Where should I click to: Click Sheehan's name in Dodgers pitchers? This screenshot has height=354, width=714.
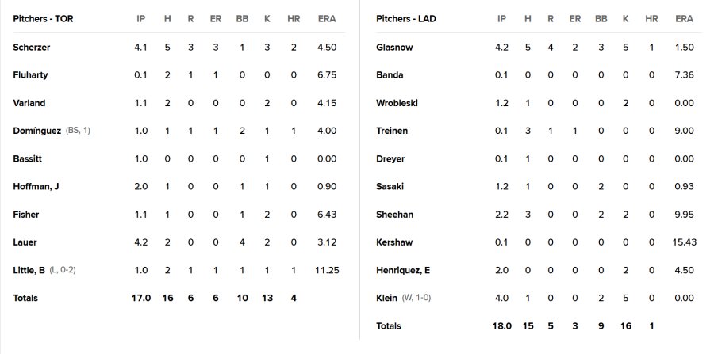pyautogui.click(x=395, y=215)
